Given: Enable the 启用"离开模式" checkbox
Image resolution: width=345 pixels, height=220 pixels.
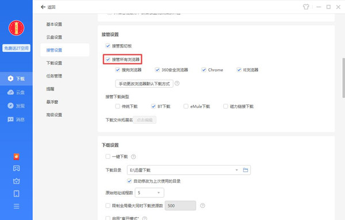Looking at the screenshot, I should point(108,218).
